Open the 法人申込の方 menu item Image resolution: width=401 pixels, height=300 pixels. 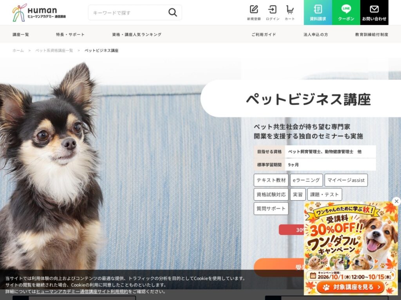click(316, 34)
